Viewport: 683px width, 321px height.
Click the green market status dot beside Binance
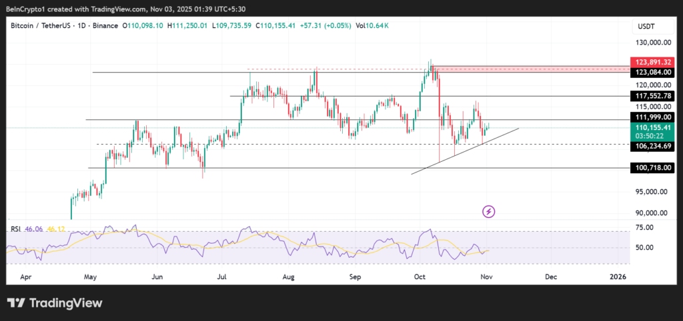click(x=124, y=25)
